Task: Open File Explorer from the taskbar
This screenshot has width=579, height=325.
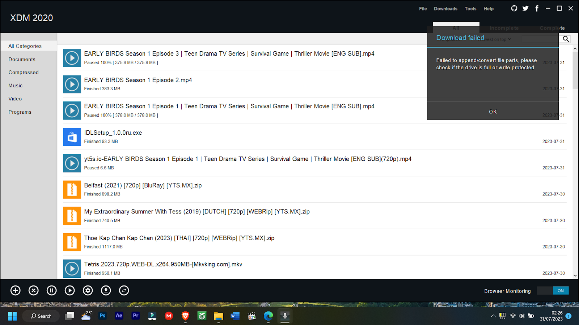Action: [219, 316]
